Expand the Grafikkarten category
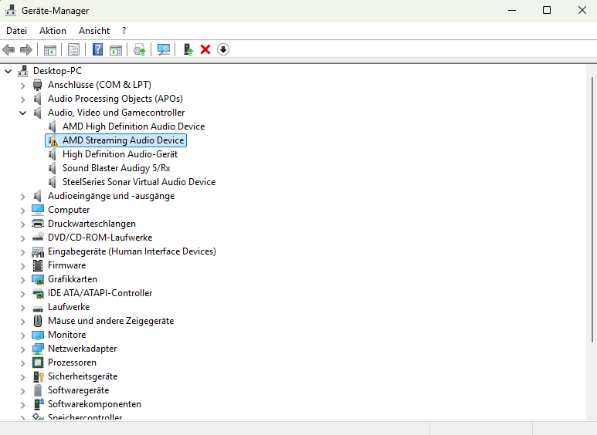The image size is (597, 435). click(23, 280)
